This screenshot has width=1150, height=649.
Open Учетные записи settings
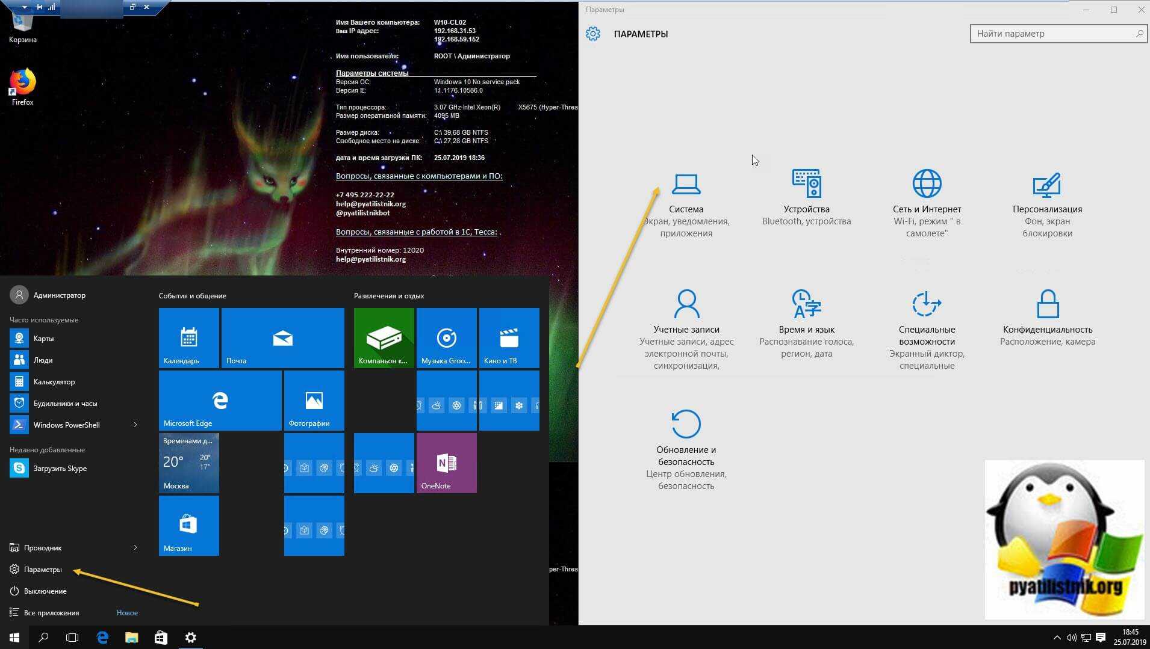[x=686, y=330]
